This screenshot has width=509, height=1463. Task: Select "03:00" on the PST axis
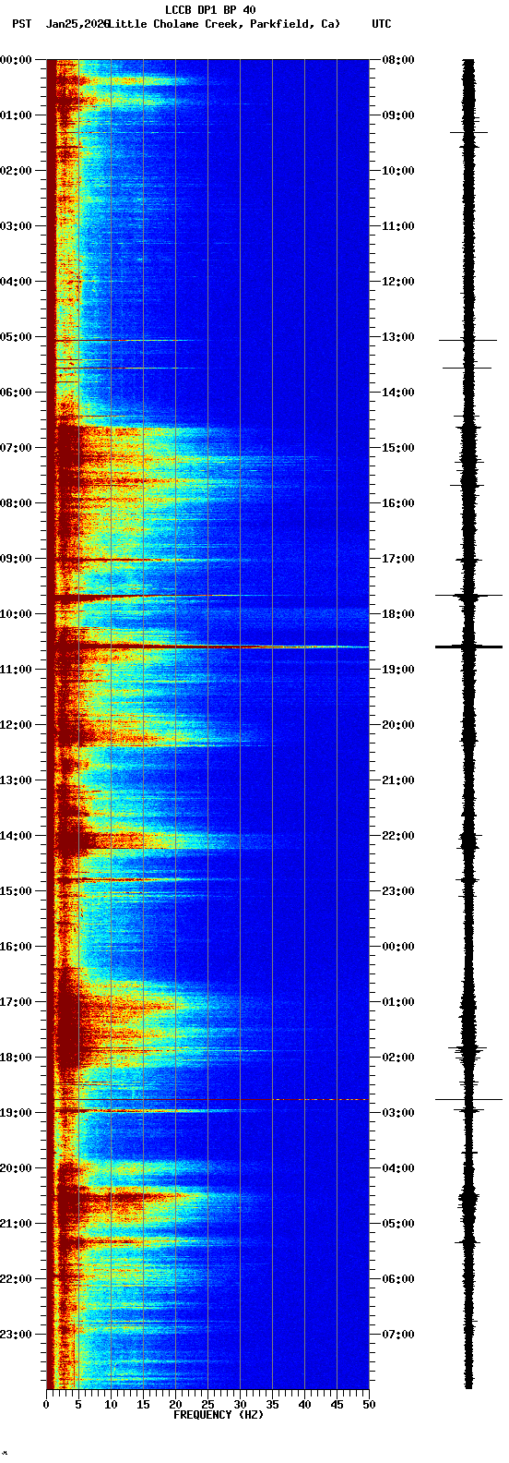[x=17, y=226]
